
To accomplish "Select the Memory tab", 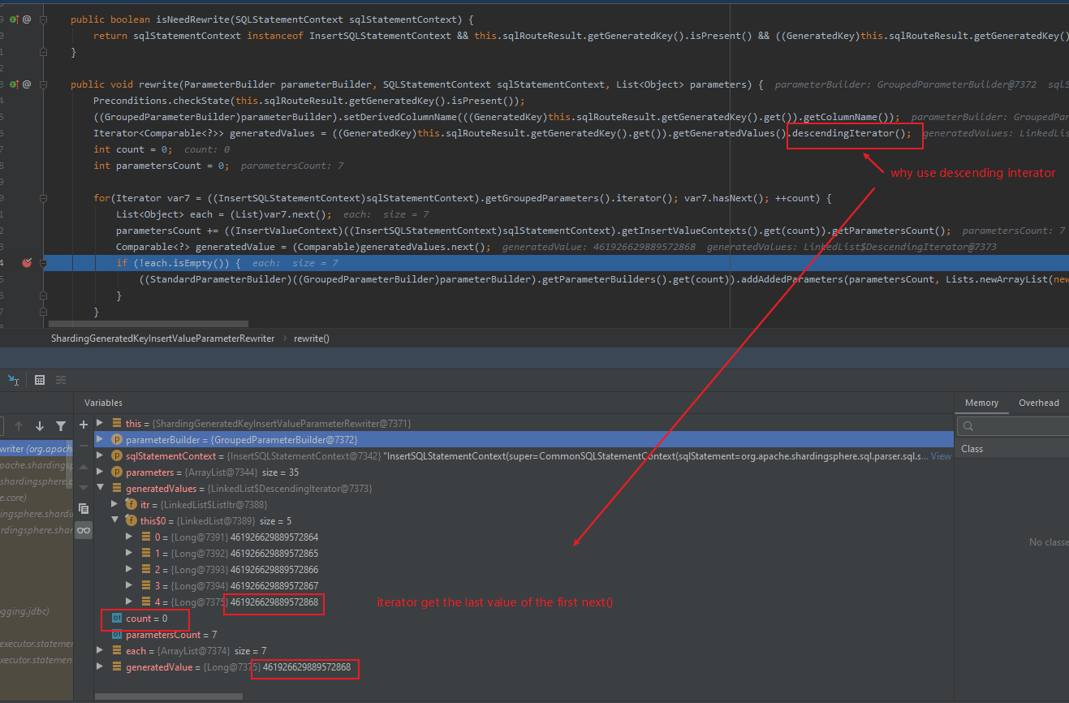I will 982,403.
